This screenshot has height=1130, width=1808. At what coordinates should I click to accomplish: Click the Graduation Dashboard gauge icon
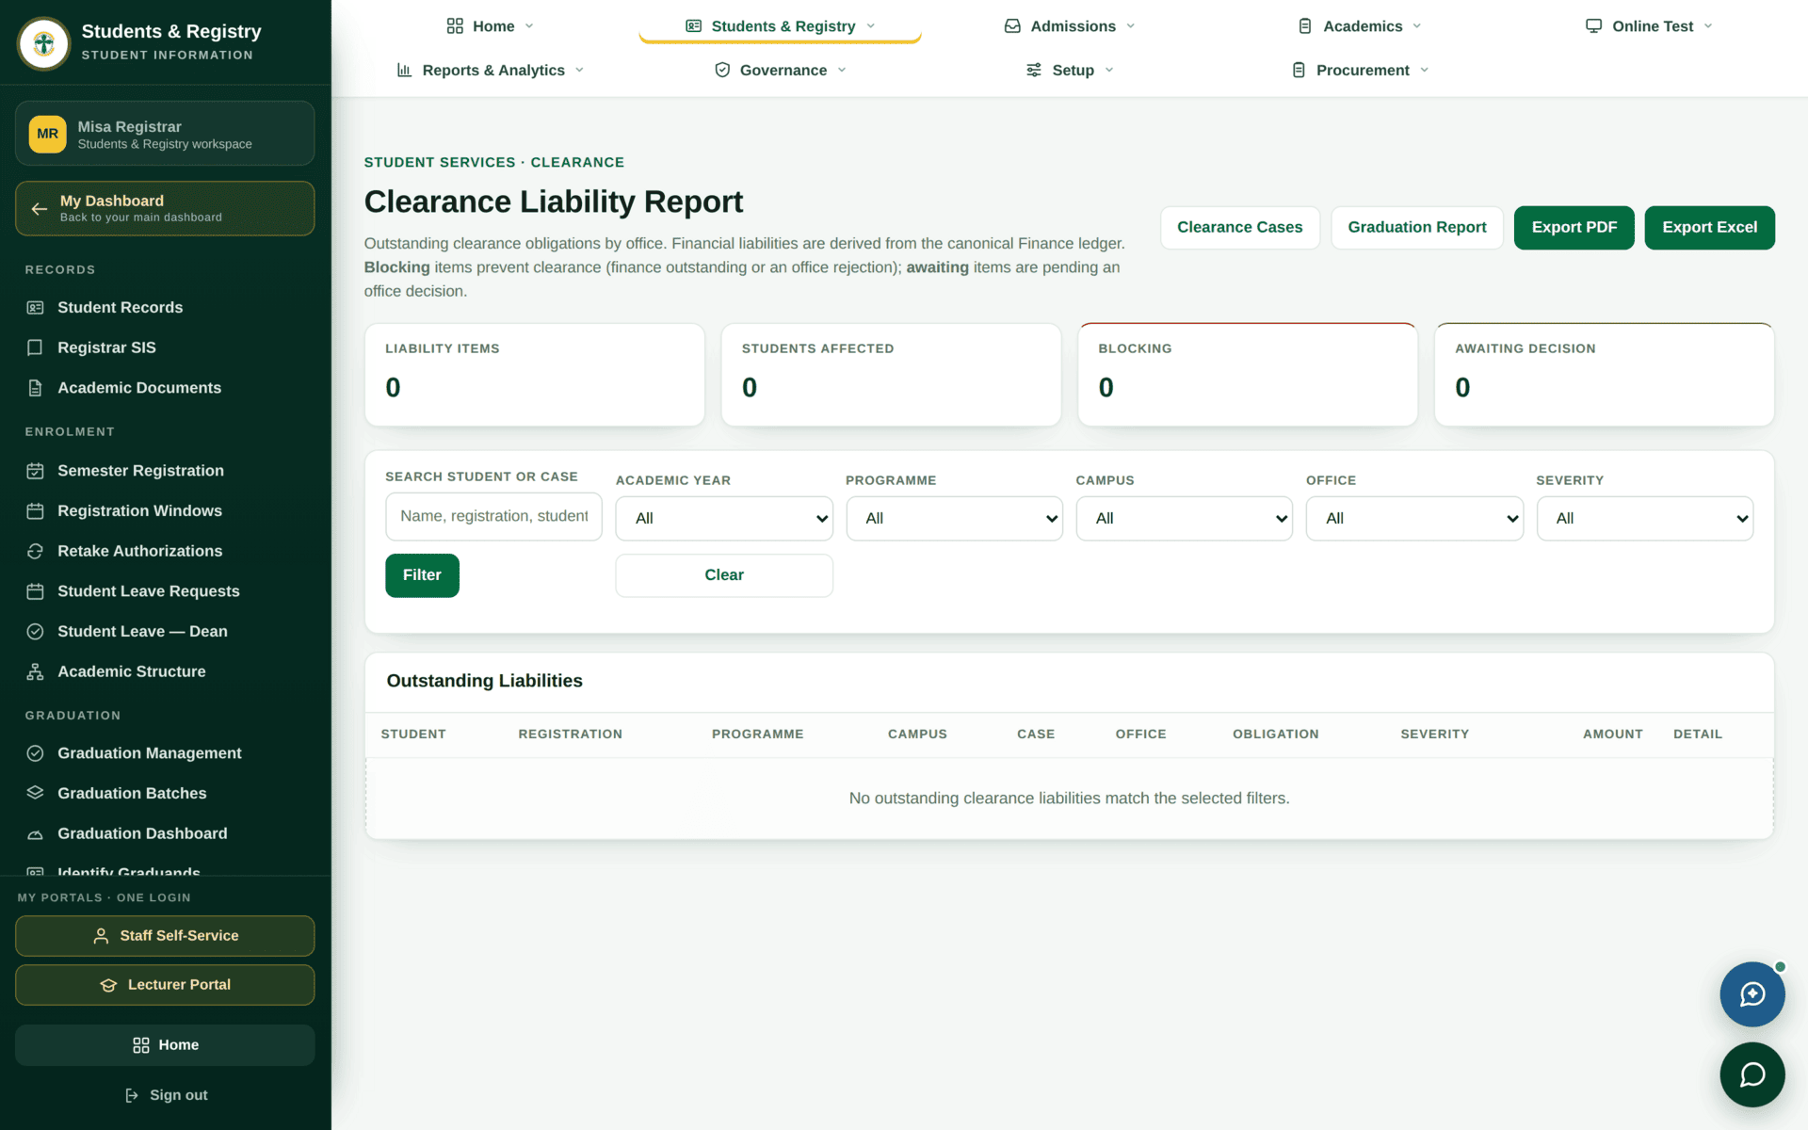click(x=35, y=834)
